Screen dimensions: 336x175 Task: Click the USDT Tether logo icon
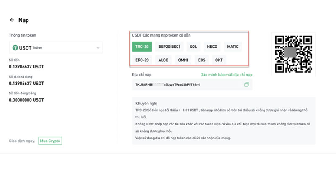[15, 48]
